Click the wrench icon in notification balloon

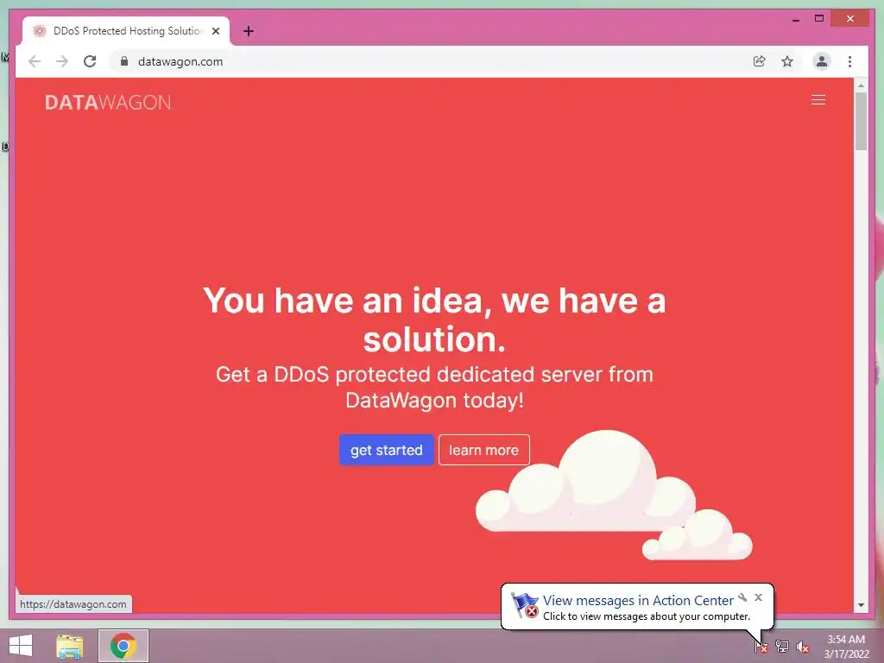[x=742, y=597]
